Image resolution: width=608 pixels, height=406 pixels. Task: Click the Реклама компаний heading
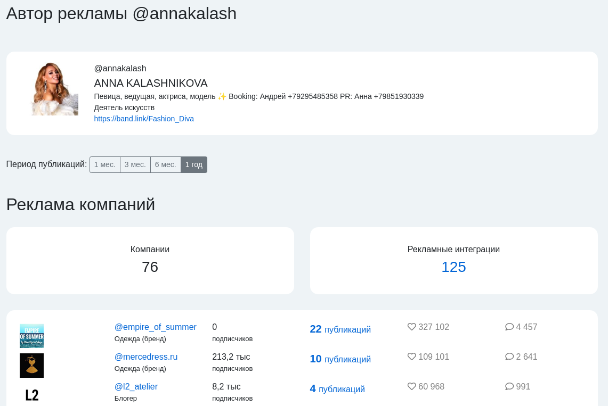click(80, 204)
